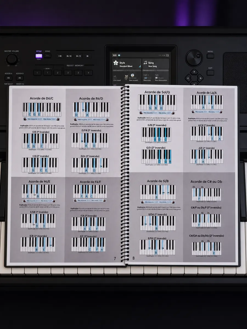Select Regist Memory button 2
This screenshot has height=329, width=247.
pos(57,73)
